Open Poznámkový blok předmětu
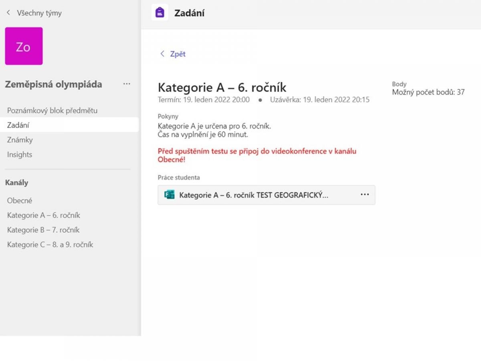481x361 pixels. pos(52,110)
